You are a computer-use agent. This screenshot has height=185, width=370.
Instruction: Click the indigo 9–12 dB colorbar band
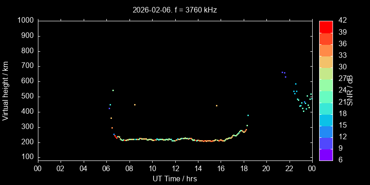(x=326, y=143)
